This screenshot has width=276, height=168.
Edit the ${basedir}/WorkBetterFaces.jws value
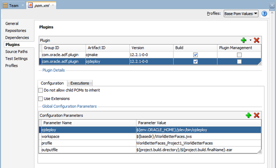[x=199, y=137]
